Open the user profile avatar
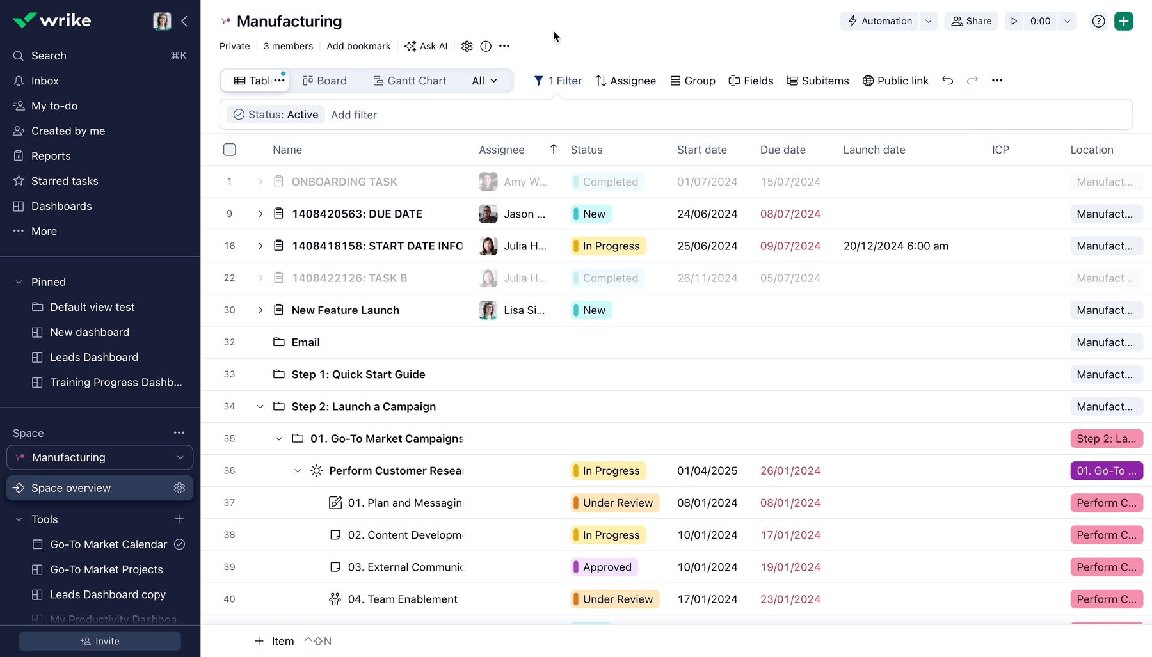This screenshot has height=657, width=1152. (x=162, y=21)
